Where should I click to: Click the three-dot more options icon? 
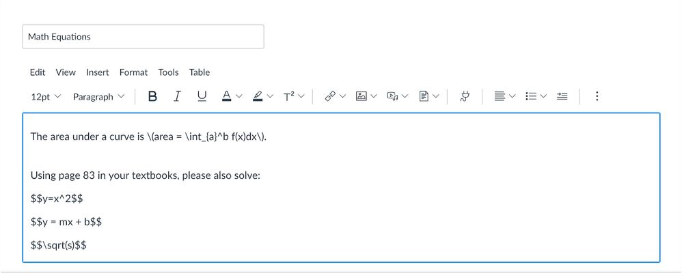tap(597, 96)
